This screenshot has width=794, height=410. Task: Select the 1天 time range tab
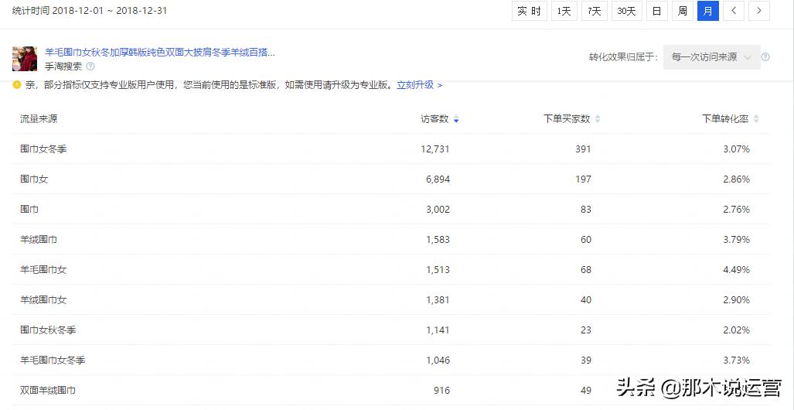(564, 11)
